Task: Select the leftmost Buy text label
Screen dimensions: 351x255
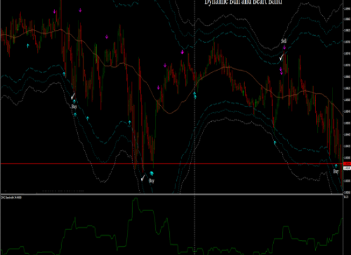Action: pos(74,106)
